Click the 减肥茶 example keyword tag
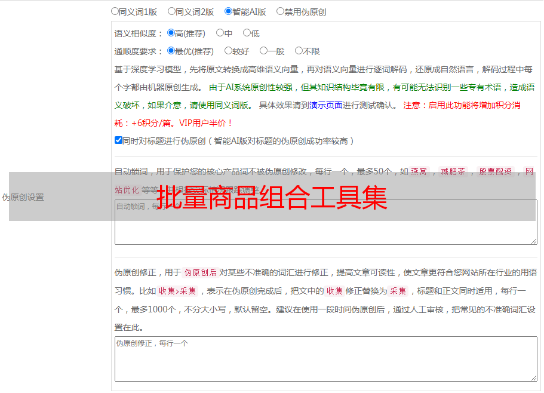This screenshot has width=544, height=393. tap(453, 171)
